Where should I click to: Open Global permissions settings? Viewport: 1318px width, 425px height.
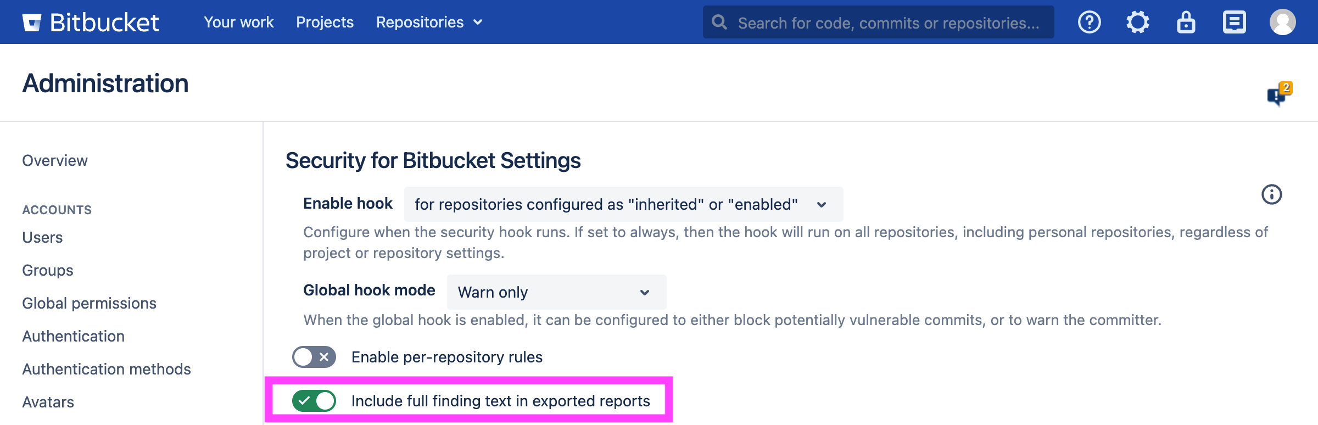[x=89, y=303]
